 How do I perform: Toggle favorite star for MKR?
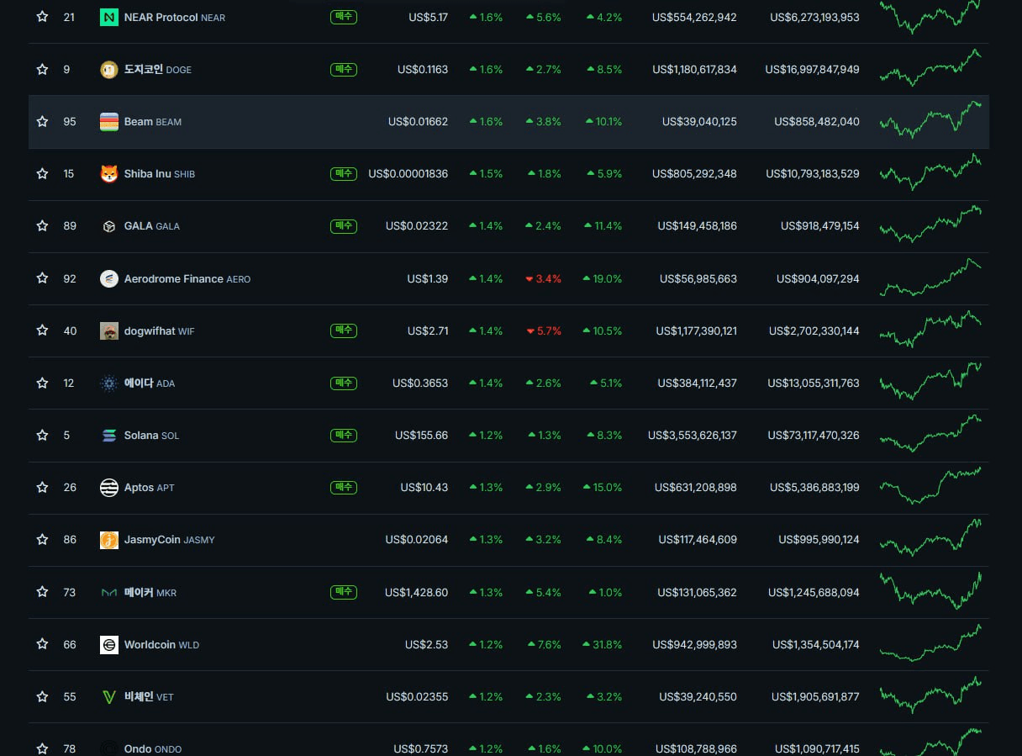click(42, 592)
